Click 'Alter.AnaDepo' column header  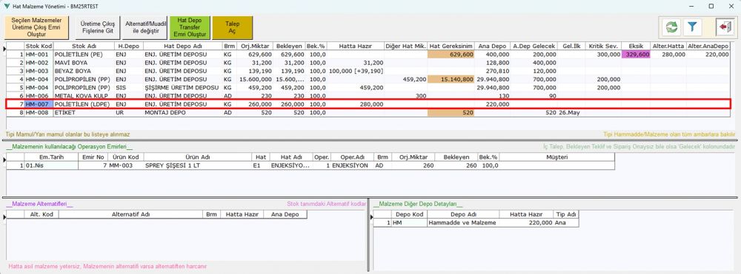(708, 46)
